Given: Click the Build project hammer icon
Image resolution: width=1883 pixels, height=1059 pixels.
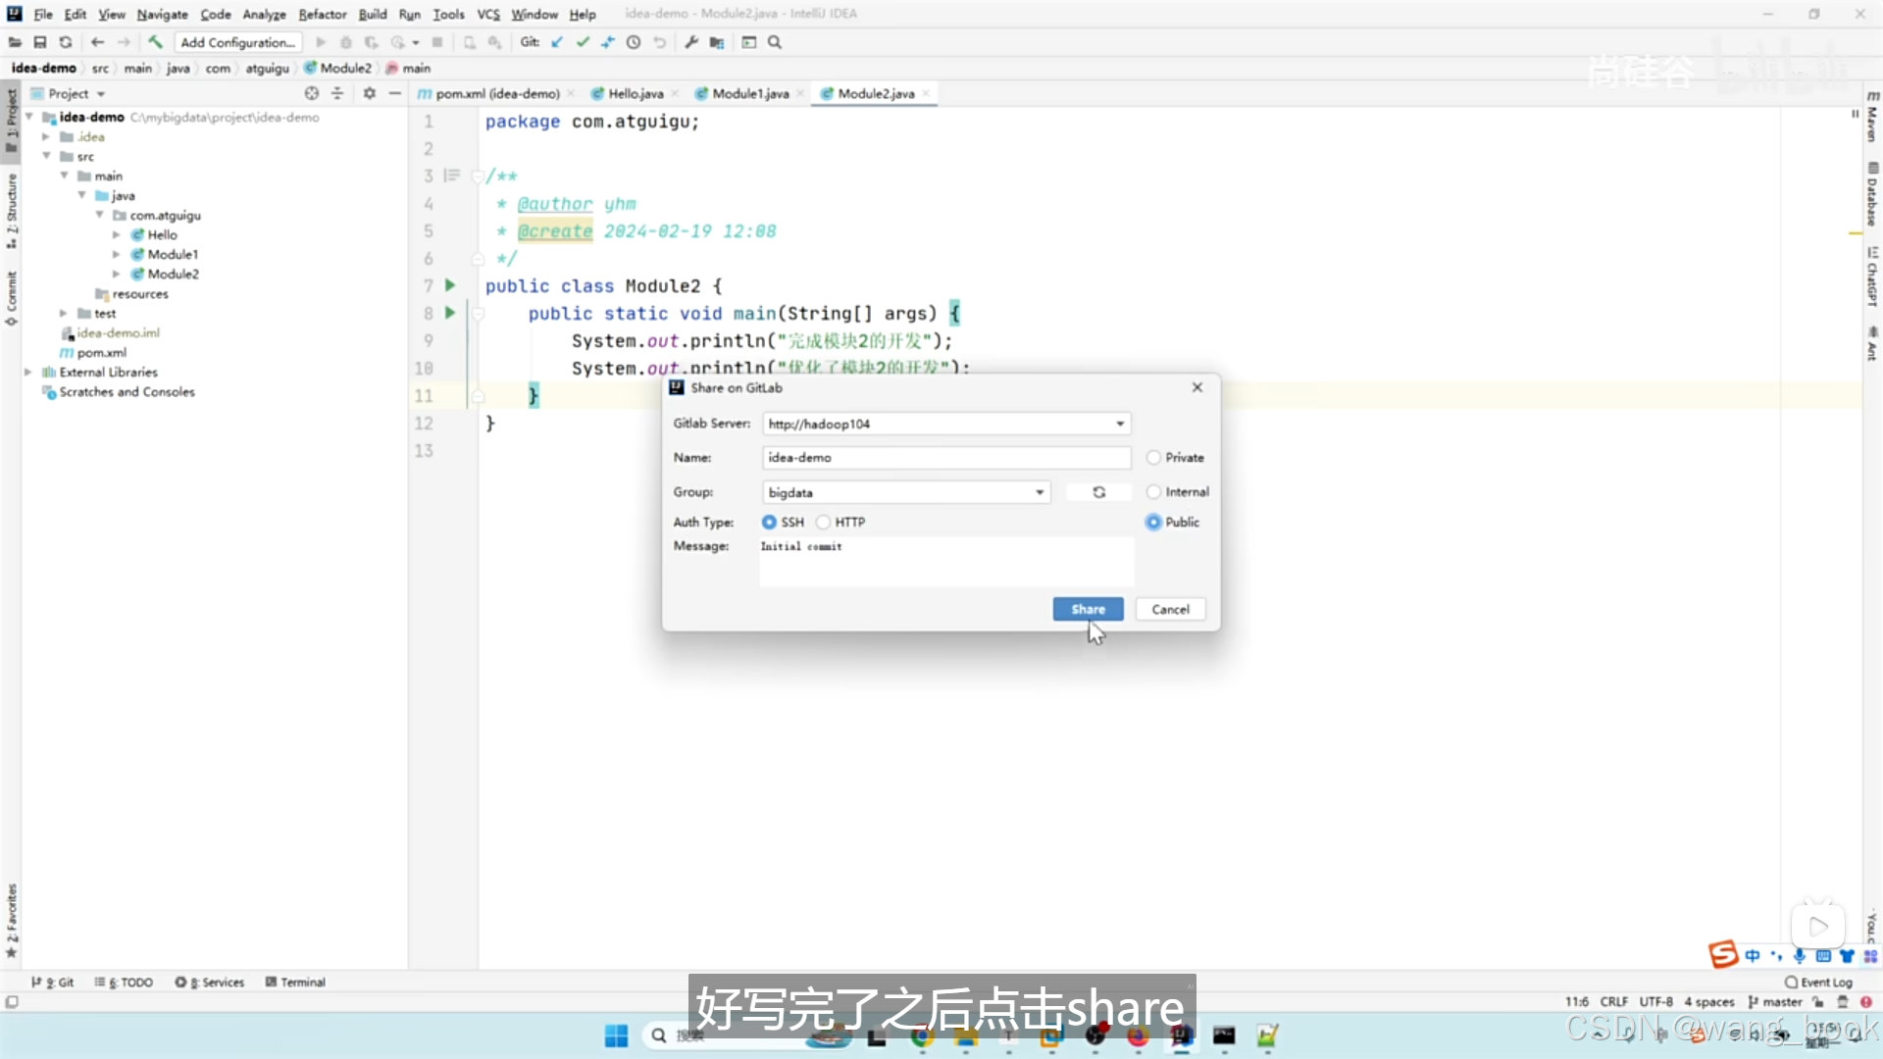Looking at the screenshot, I should tap(155, 42).
